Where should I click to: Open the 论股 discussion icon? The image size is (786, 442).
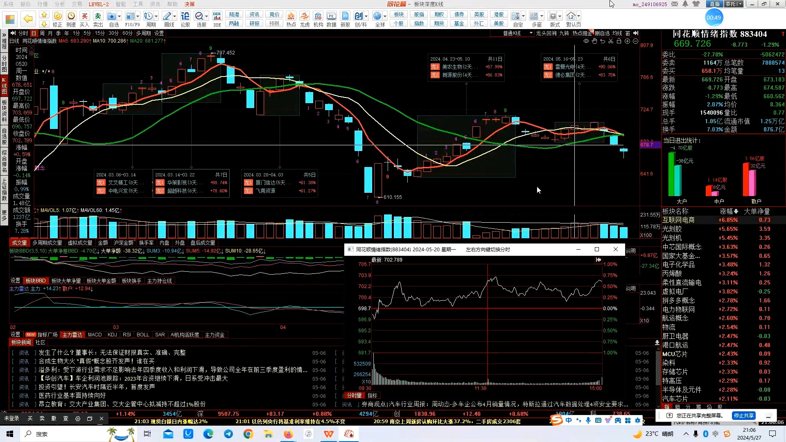click(x=185, y=19)
